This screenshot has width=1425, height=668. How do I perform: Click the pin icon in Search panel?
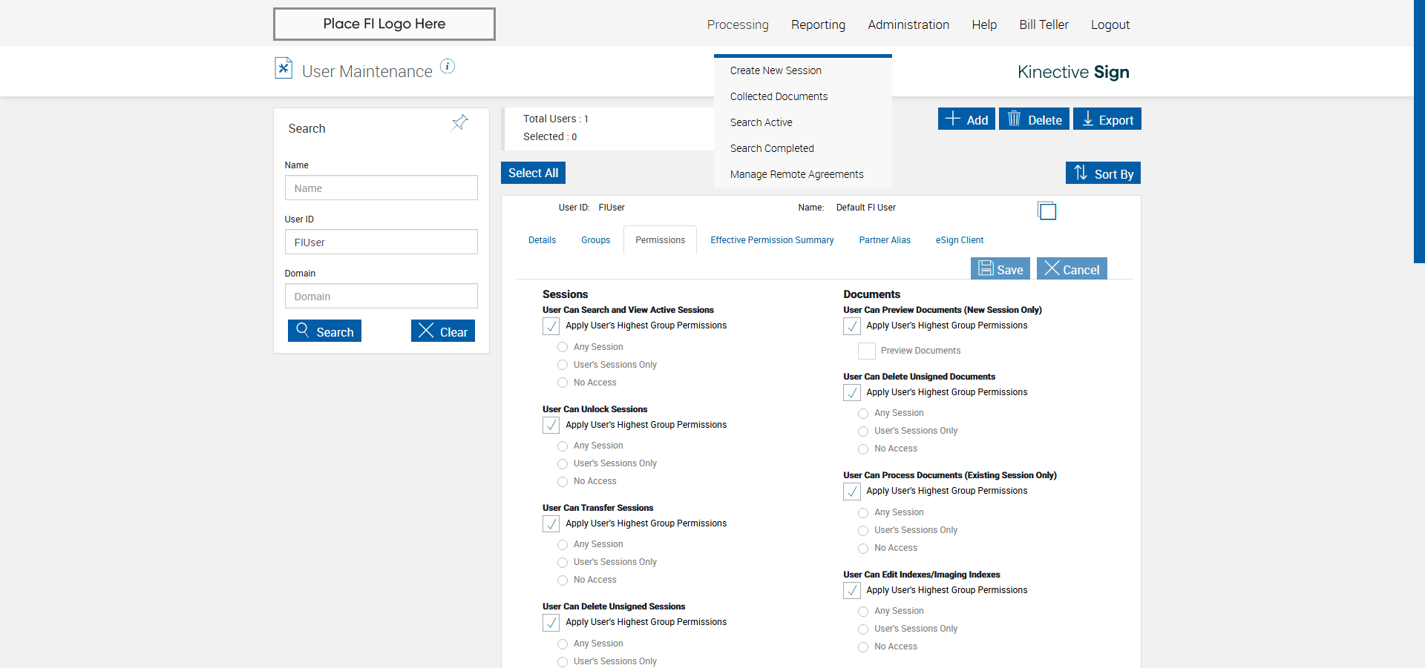click(x=460, y=122)
